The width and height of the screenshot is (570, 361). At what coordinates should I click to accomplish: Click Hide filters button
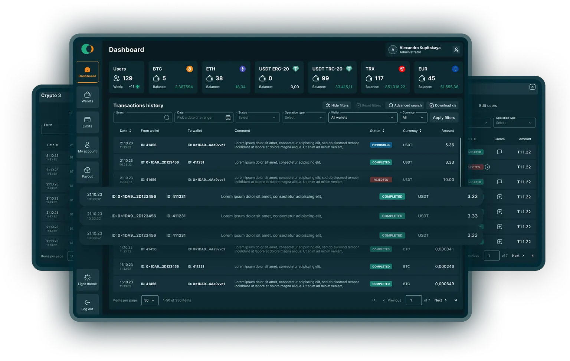point(337,105)
